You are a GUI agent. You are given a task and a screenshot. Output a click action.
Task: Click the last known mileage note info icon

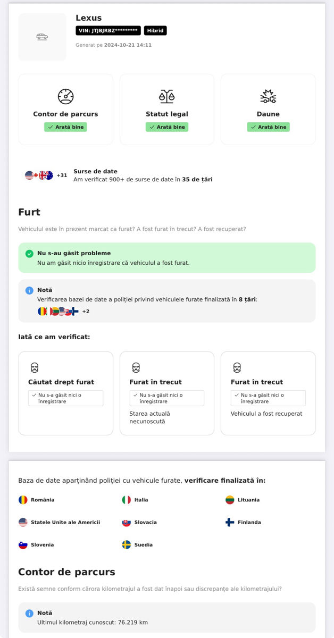tap(29, 613)
